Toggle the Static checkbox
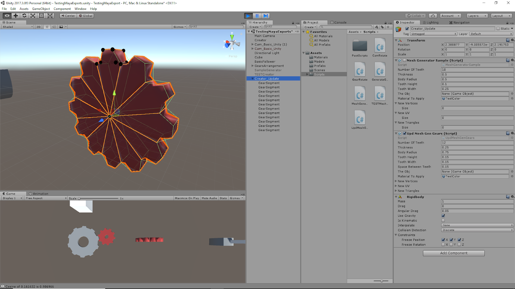Screen dimensions: 515x289 (498, 29)
